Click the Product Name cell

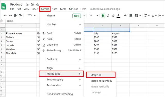pyautogui.click(x=21, y=33)
